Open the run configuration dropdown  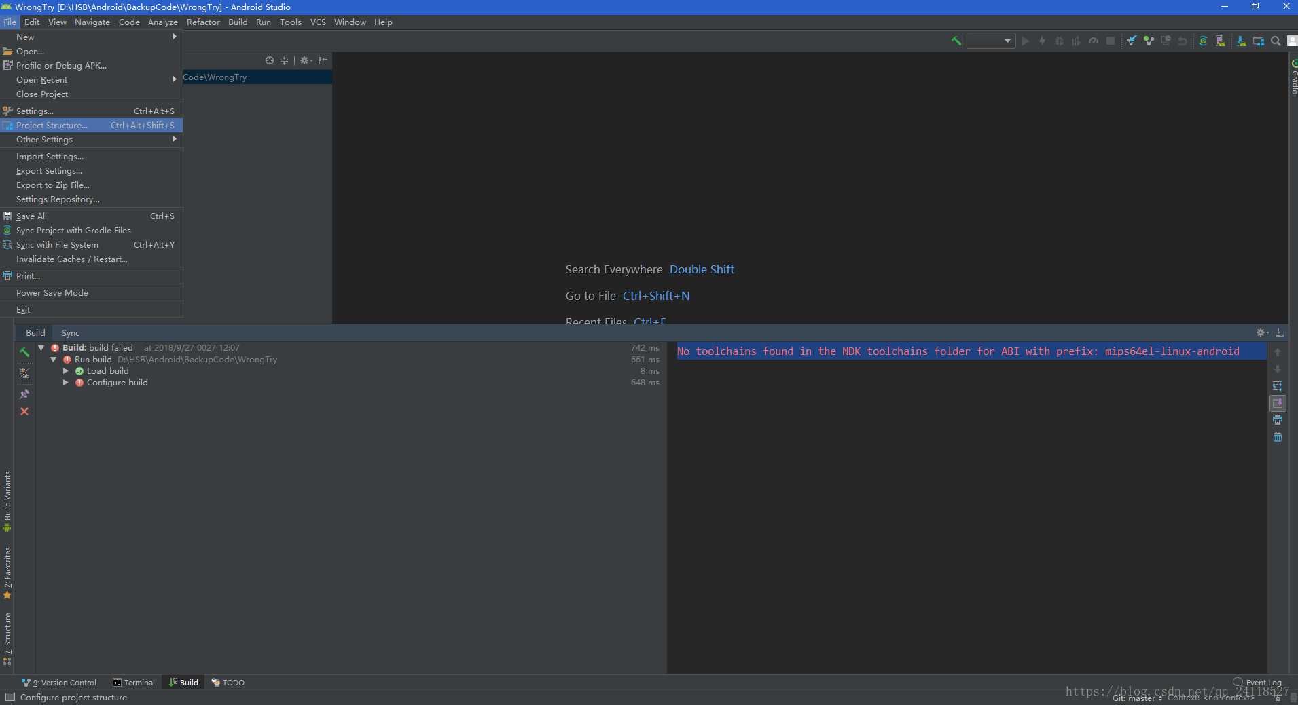pos(991,41)
